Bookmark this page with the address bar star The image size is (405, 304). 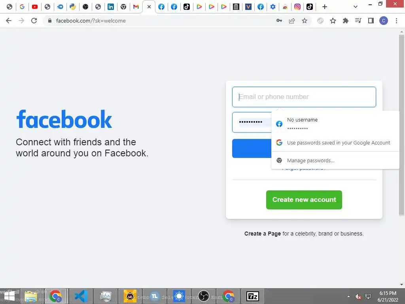click(x=305, y=21)
